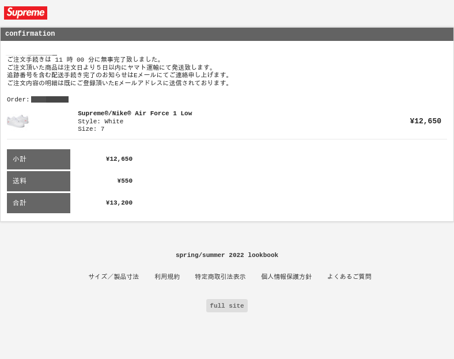Image resolution: width=454 pixels, height=359 pixels.
Task: Click the Supreme logo
Action: coord(25,13)
